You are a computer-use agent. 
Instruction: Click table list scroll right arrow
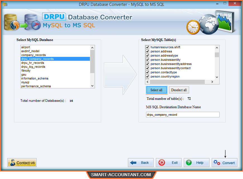pos(212,82)
